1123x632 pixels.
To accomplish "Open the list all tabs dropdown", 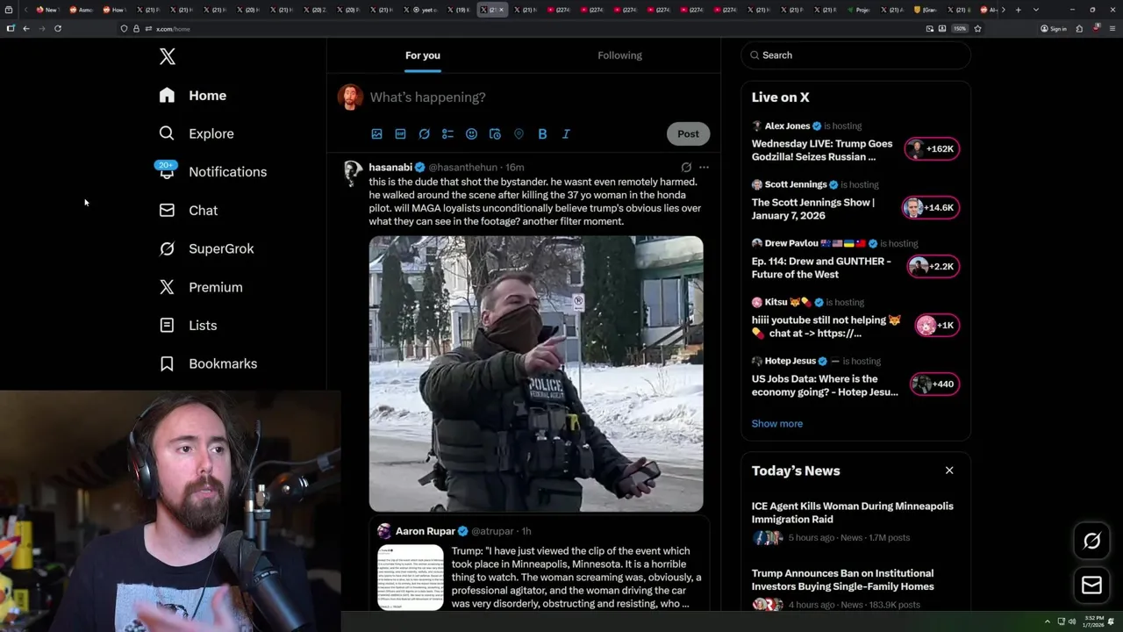I will (x=1036, y=10).
